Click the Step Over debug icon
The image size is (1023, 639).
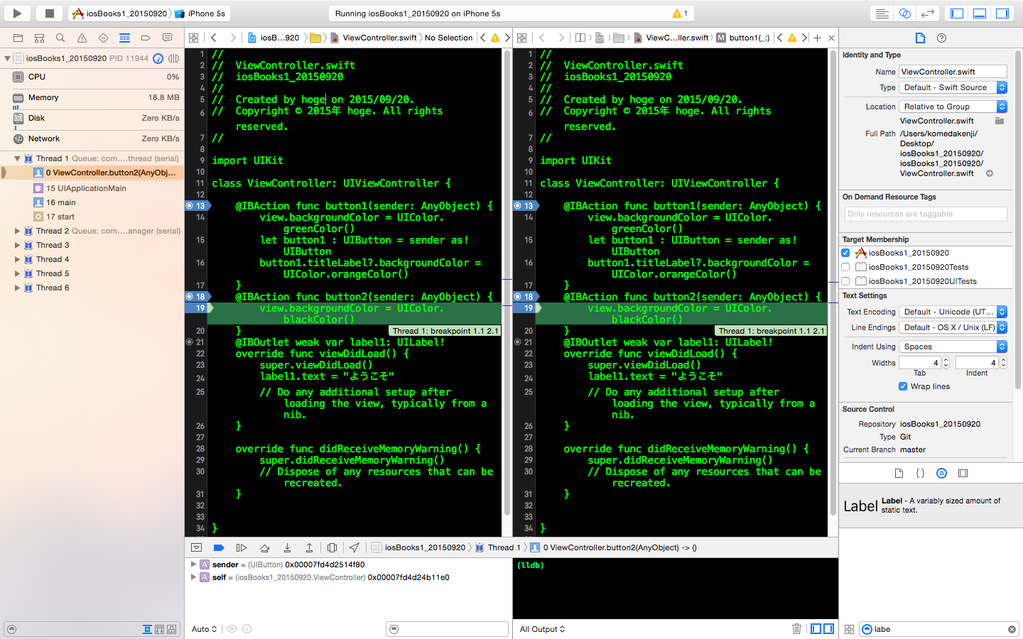pyautogui.click(x=264, y=547)
